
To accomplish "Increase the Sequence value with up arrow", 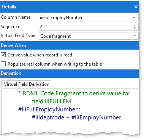I will pos(135,26).
